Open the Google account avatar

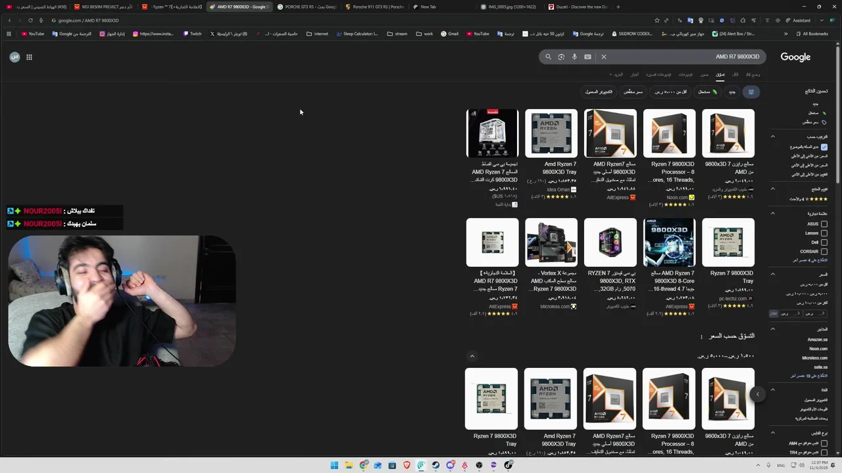pos(14,57)
